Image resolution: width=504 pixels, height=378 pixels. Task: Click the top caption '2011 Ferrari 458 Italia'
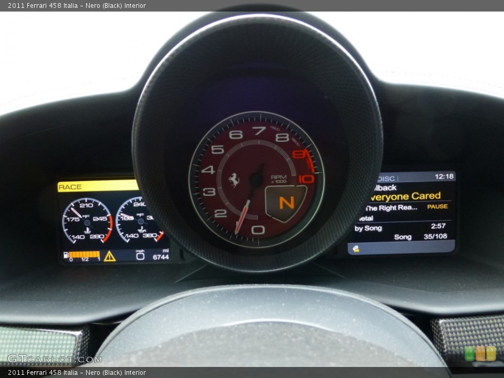click(x=43, y=5)
